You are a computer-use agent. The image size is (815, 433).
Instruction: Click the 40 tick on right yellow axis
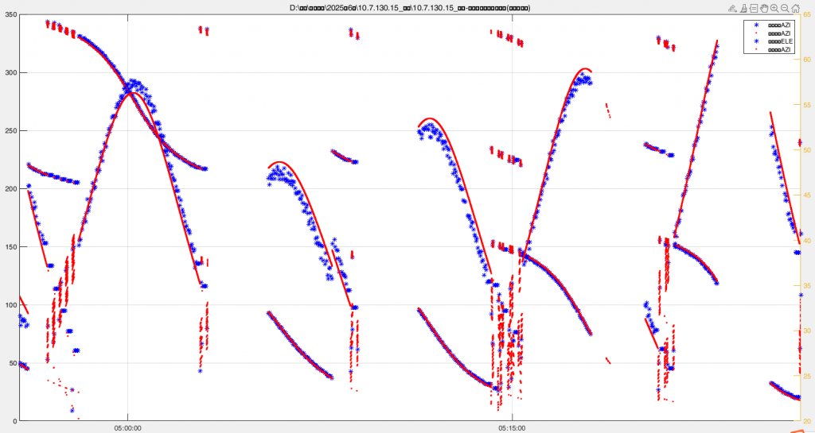click(x=807, y=240)
